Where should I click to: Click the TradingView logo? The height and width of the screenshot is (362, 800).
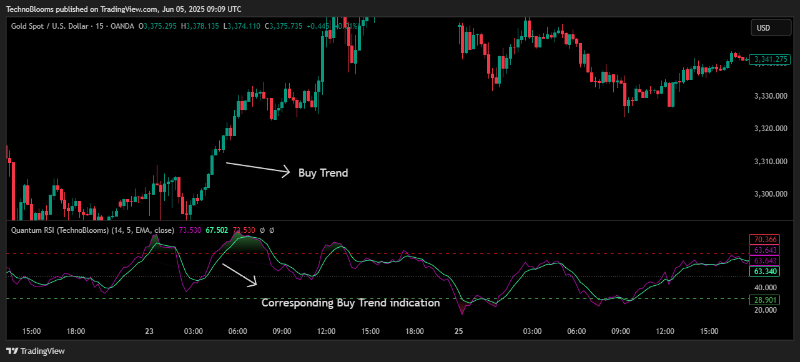36,351
